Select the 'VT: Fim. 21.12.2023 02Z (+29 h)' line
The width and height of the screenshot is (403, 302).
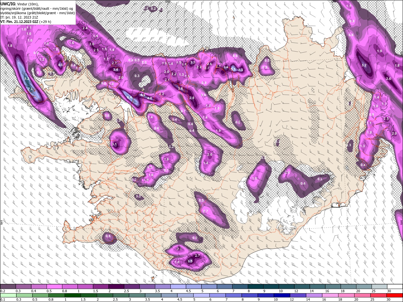26,22
